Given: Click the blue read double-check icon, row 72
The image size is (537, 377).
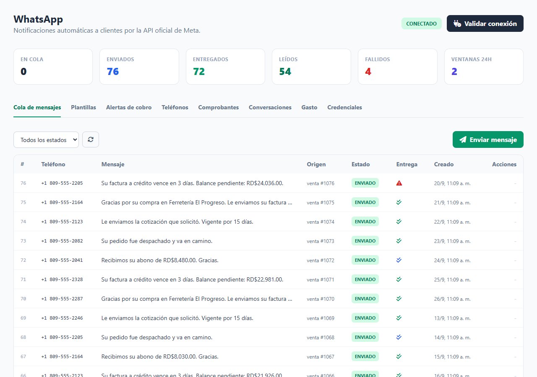Looking at the screenshot, I should (399, 260).
